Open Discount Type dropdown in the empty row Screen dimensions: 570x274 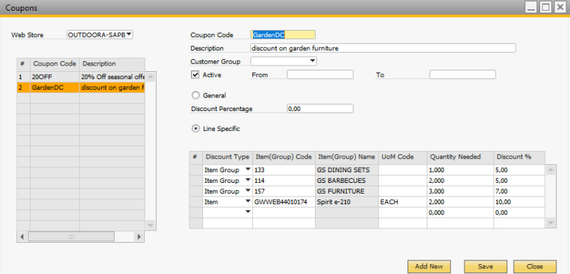(x=248, y=212)
